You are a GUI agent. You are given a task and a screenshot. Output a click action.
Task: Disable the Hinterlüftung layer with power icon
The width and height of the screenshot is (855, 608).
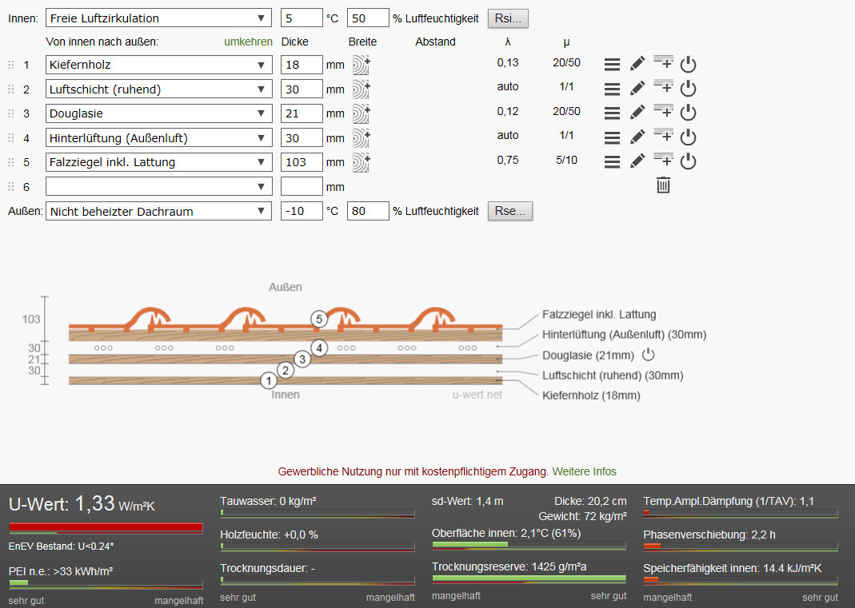pyautogui.click(x=688, y=137)
